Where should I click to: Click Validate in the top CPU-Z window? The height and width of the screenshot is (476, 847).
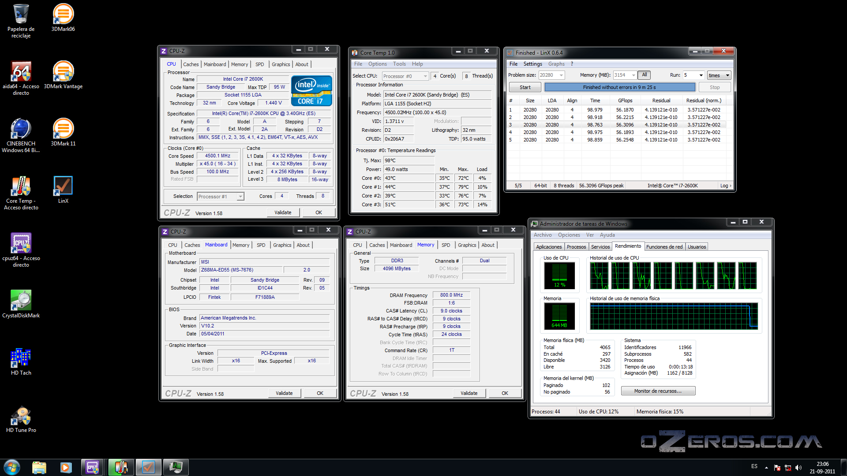(283, 212)
